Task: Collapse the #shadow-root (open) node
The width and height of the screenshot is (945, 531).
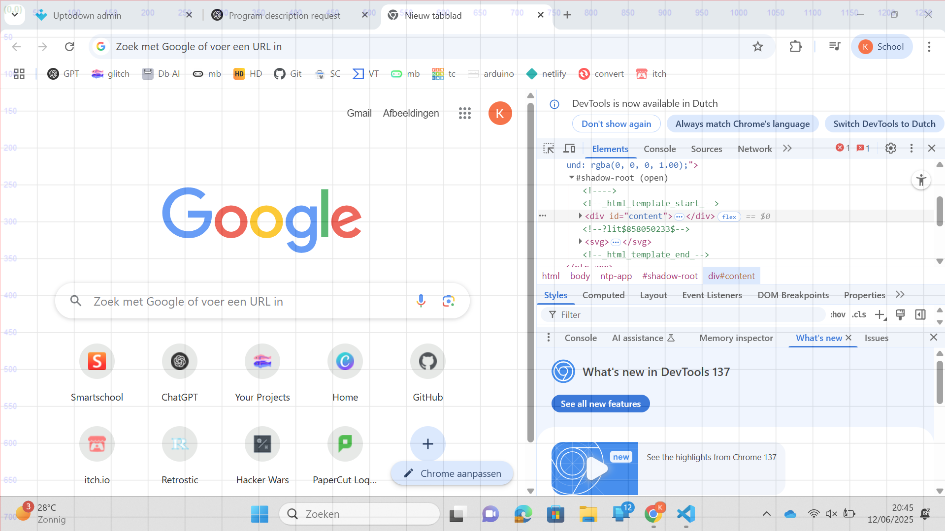Action: 572,177
